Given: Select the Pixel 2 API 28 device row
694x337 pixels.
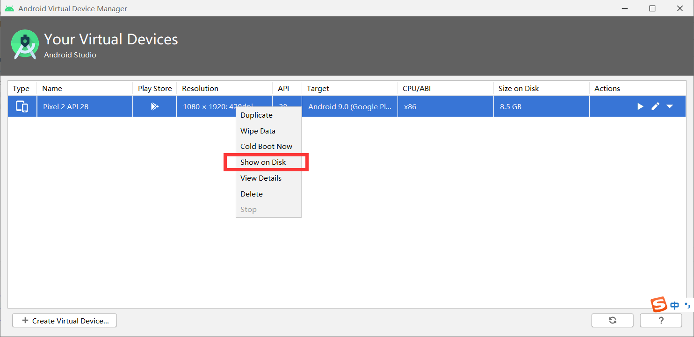Looking at the screenshot, I should point(84,106).
